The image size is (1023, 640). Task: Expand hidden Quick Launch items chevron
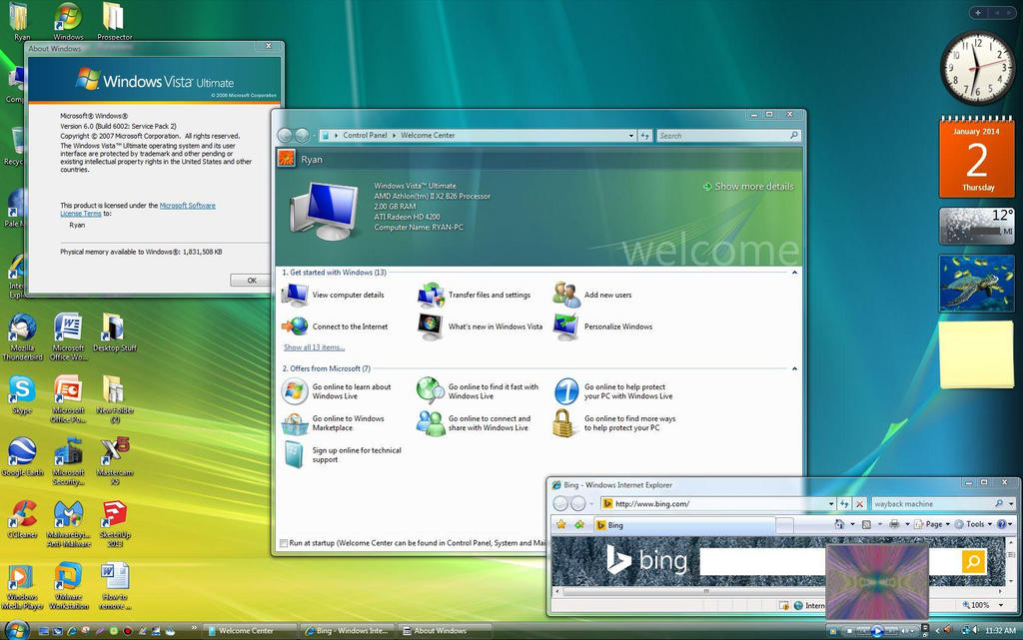194,628
